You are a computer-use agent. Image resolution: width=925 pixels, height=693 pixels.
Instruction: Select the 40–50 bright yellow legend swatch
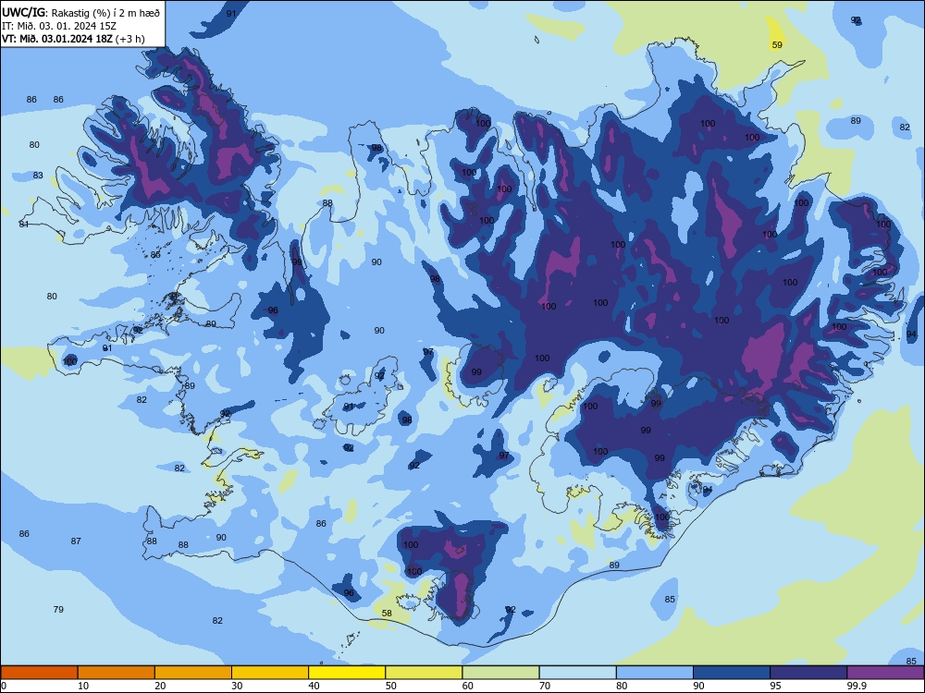click(x=347, y=673)
